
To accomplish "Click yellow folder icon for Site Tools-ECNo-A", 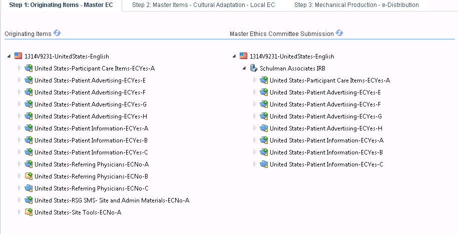I will 29,212.
